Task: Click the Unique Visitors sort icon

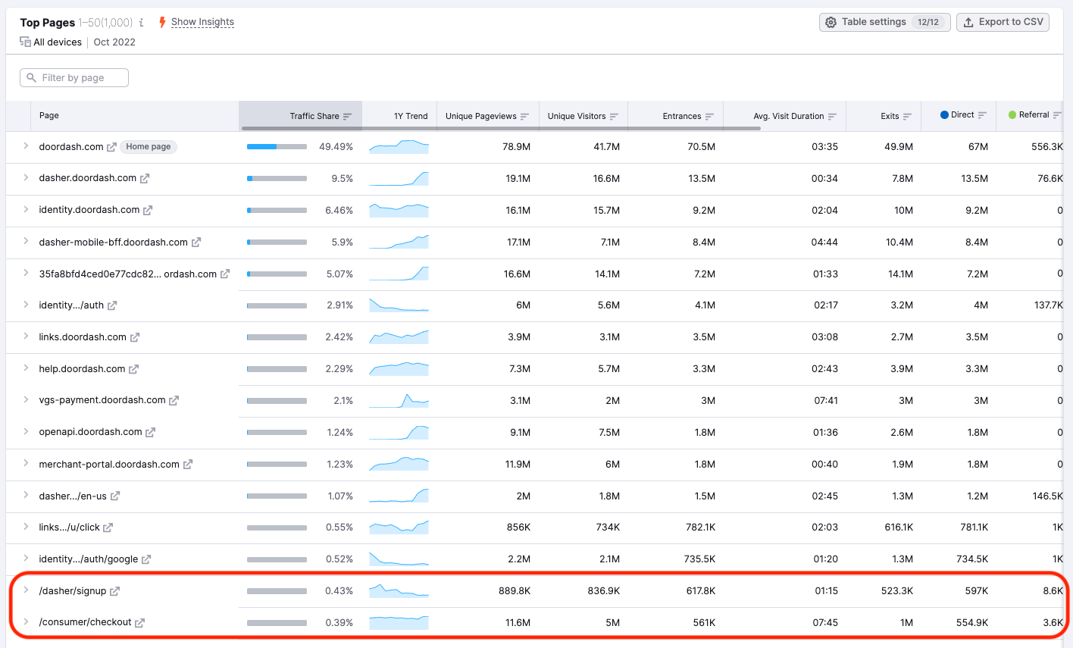Action: click(x=614, y=116)
